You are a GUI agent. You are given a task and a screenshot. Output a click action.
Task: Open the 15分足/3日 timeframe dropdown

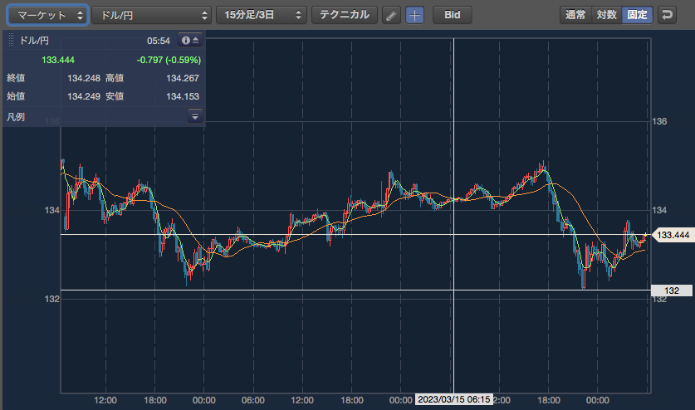(261, 15)
